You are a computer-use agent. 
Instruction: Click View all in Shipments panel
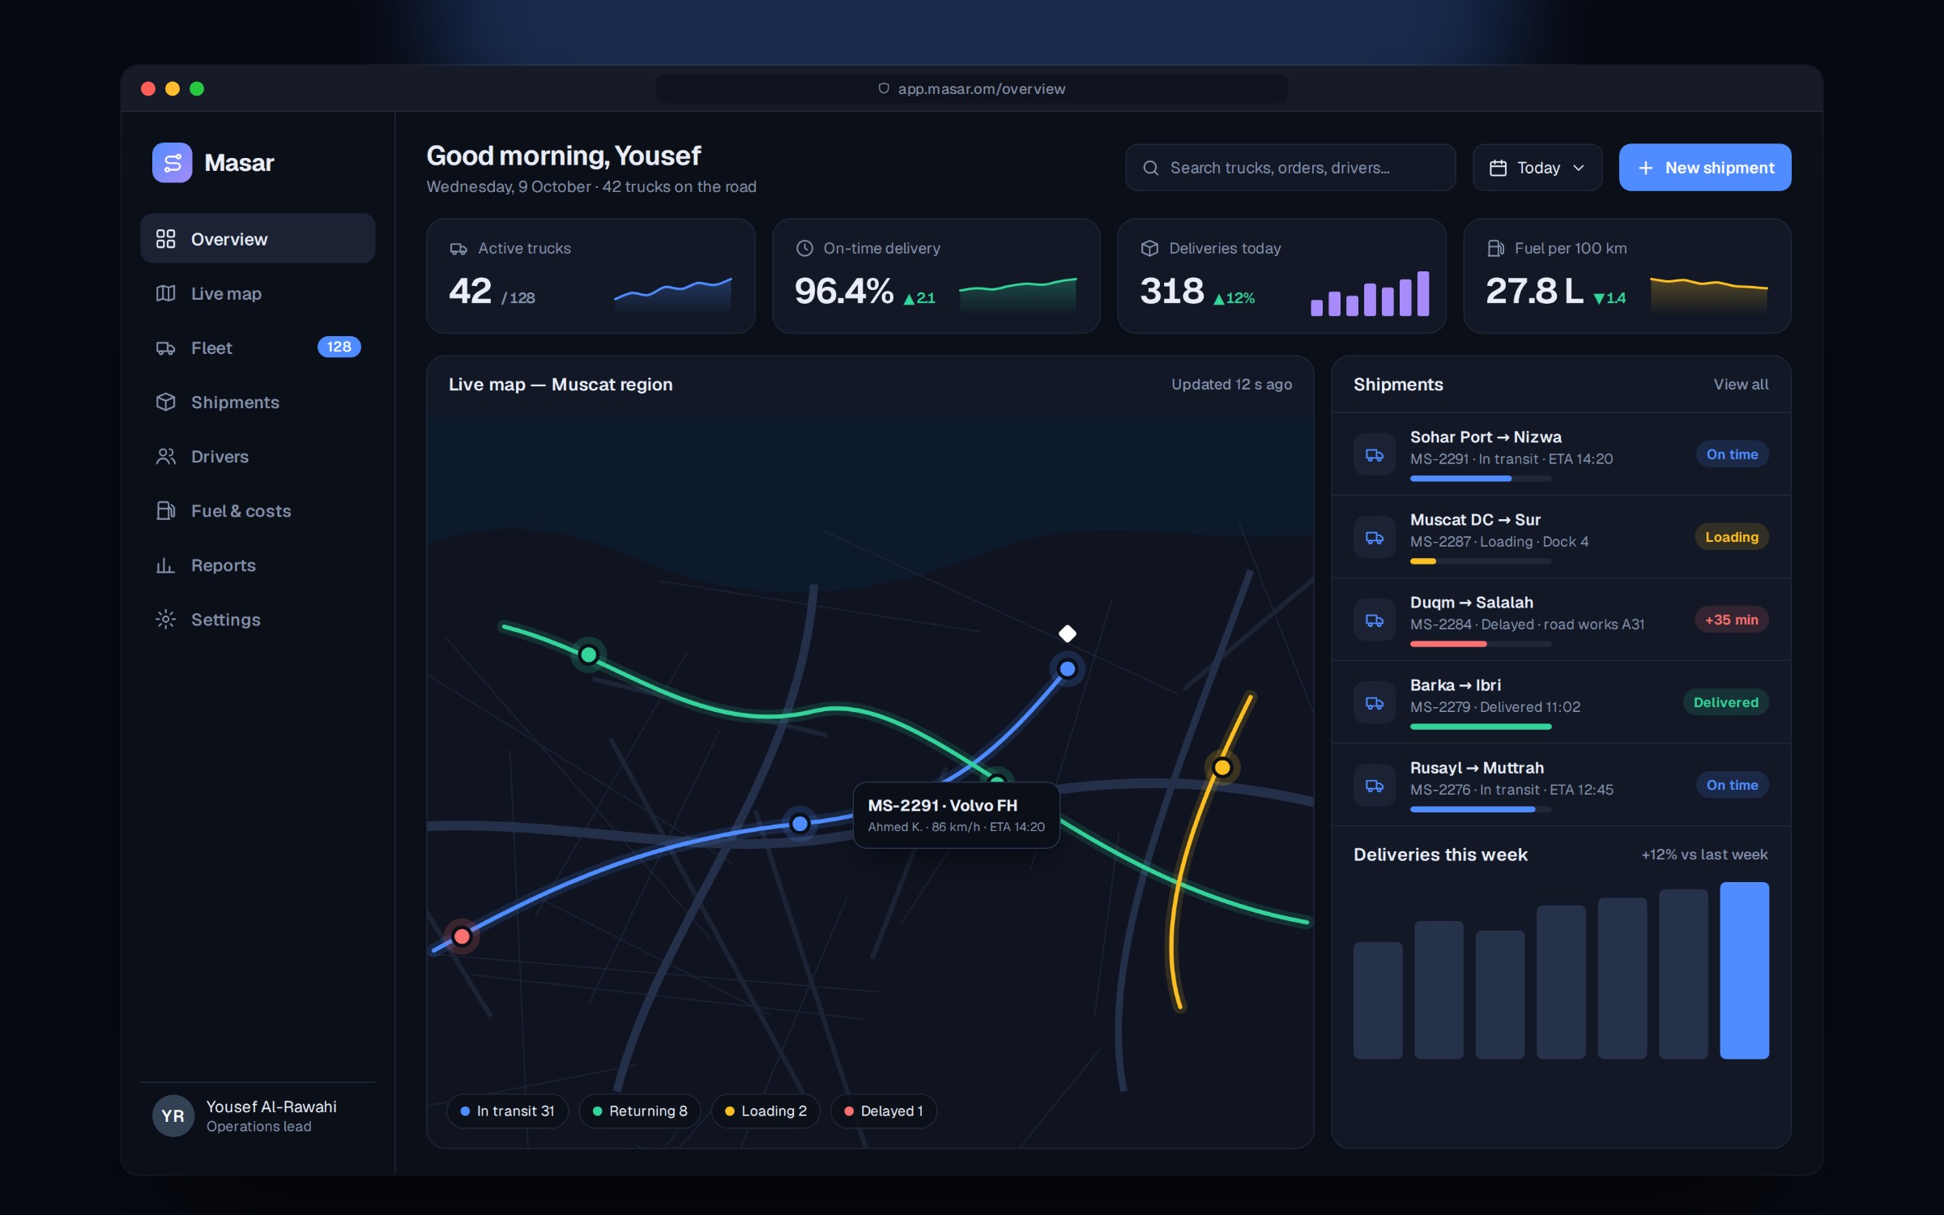(1741, 384)
